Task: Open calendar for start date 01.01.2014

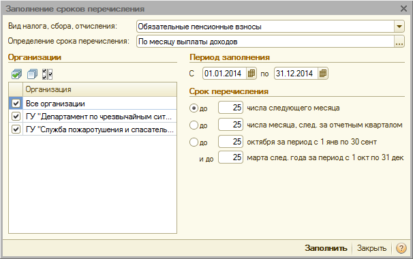Action: (251, 73)
